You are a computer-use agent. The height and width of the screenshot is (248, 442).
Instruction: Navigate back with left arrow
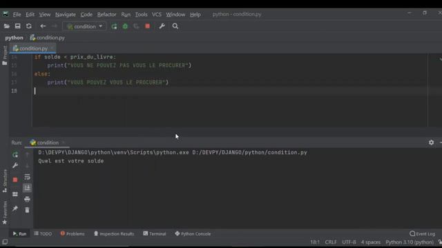(x=43, y=26)
